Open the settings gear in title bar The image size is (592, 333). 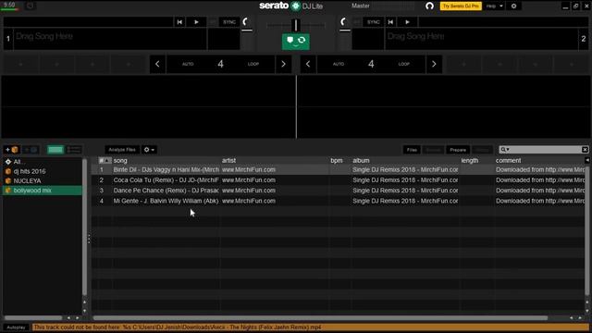point(514,6)
